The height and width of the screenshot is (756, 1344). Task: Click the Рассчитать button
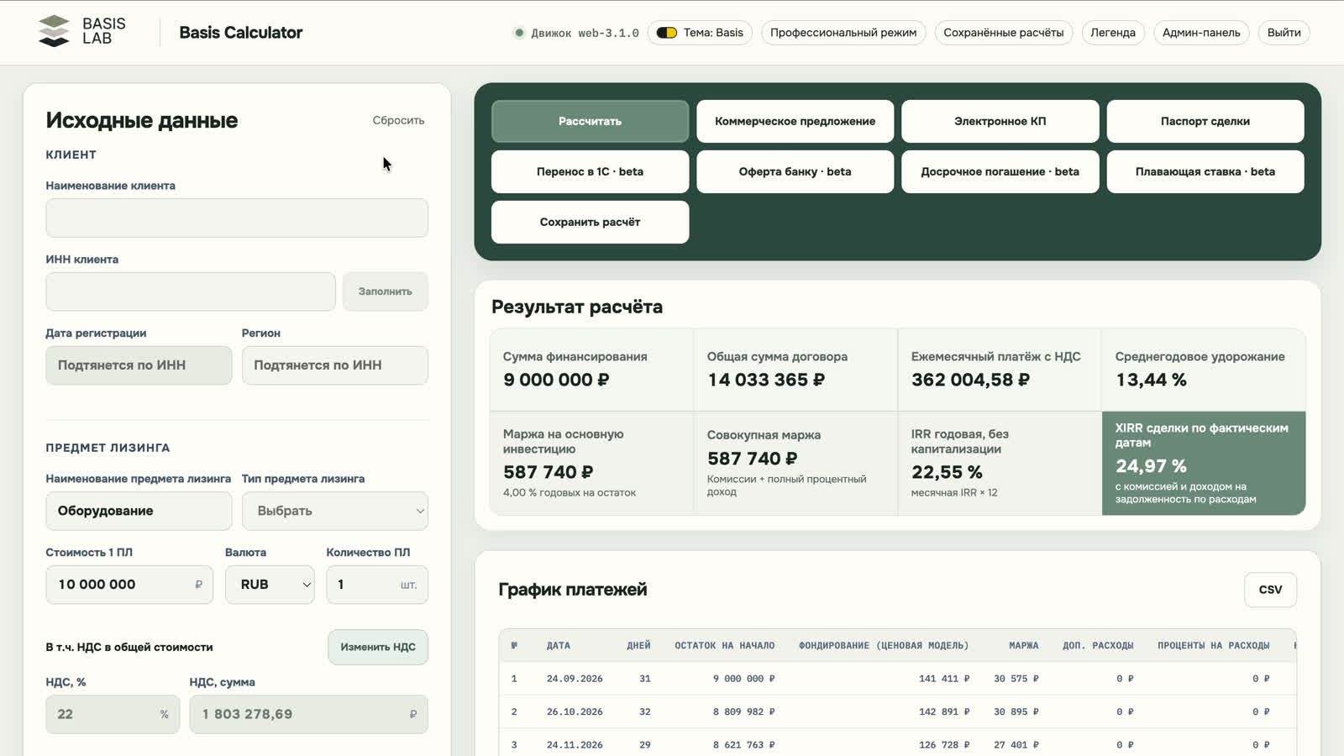point(591,121)
